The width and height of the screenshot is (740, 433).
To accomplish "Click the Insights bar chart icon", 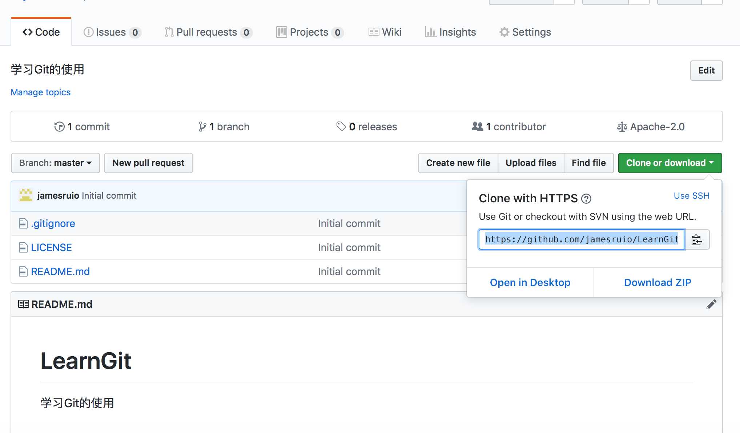I will point(431,32).
